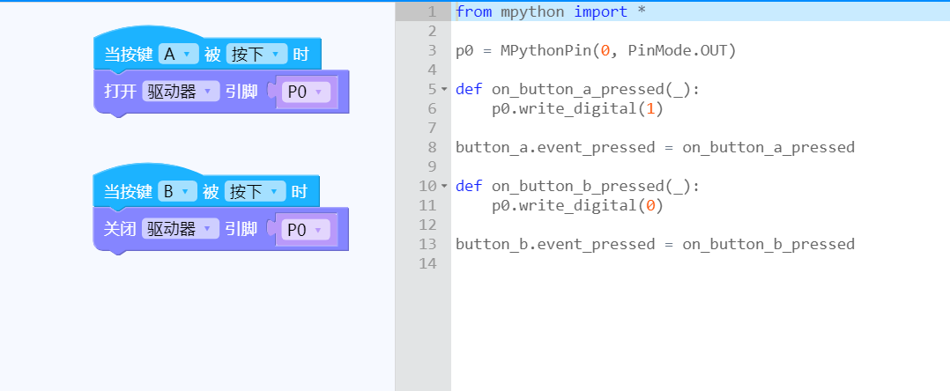This screenshot has height=391, width=950.
Task: Click line number 14 in the code gutter
Action: coord(427,263)
